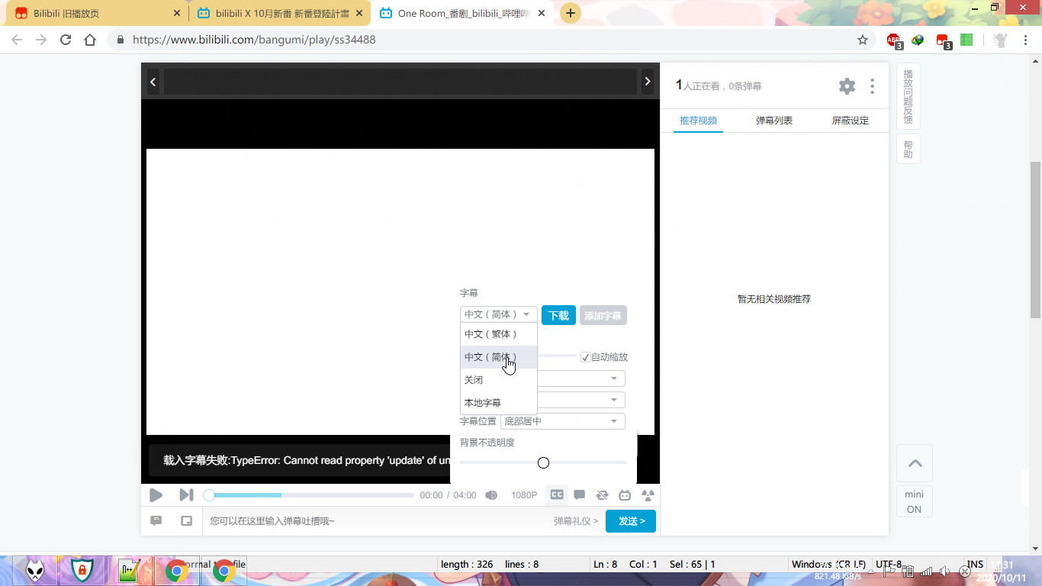This screenshot has width=1042, height=586.
Task: Open player settings gear
Action: [x=847, y=85]
